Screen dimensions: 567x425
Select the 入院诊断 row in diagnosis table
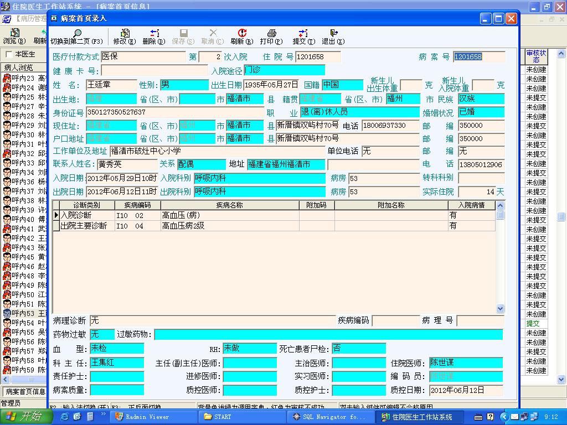click(x=274, y=215)
